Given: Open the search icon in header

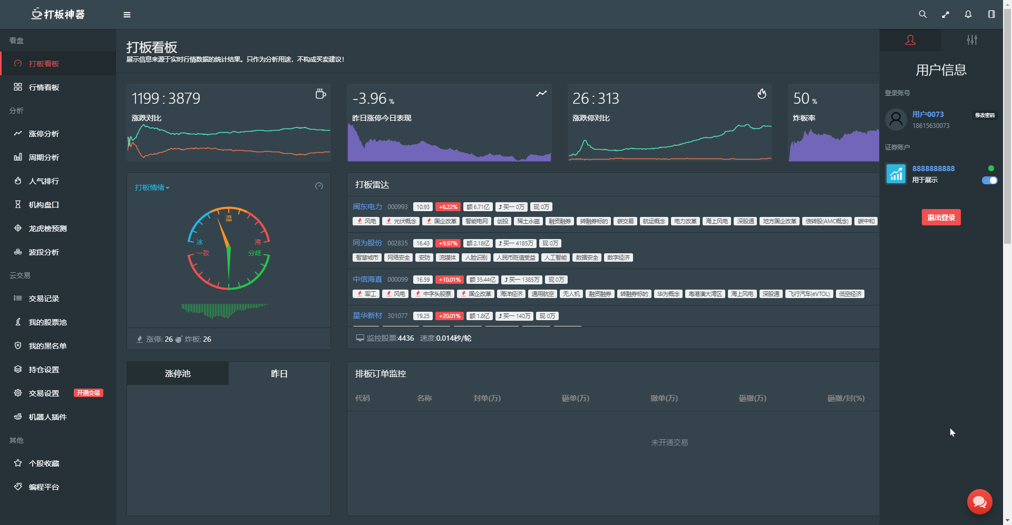Looking at the screenshot, I should 922,14.
